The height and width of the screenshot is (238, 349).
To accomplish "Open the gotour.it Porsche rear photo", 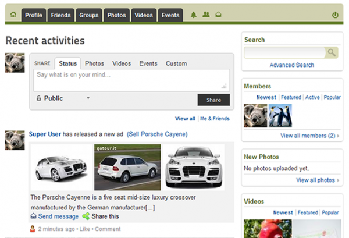I will coord(127,167).
